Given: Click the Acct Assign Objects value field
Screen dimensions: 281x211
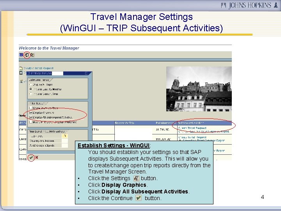Looking at the screenshot, I should [x=65, y=145].
